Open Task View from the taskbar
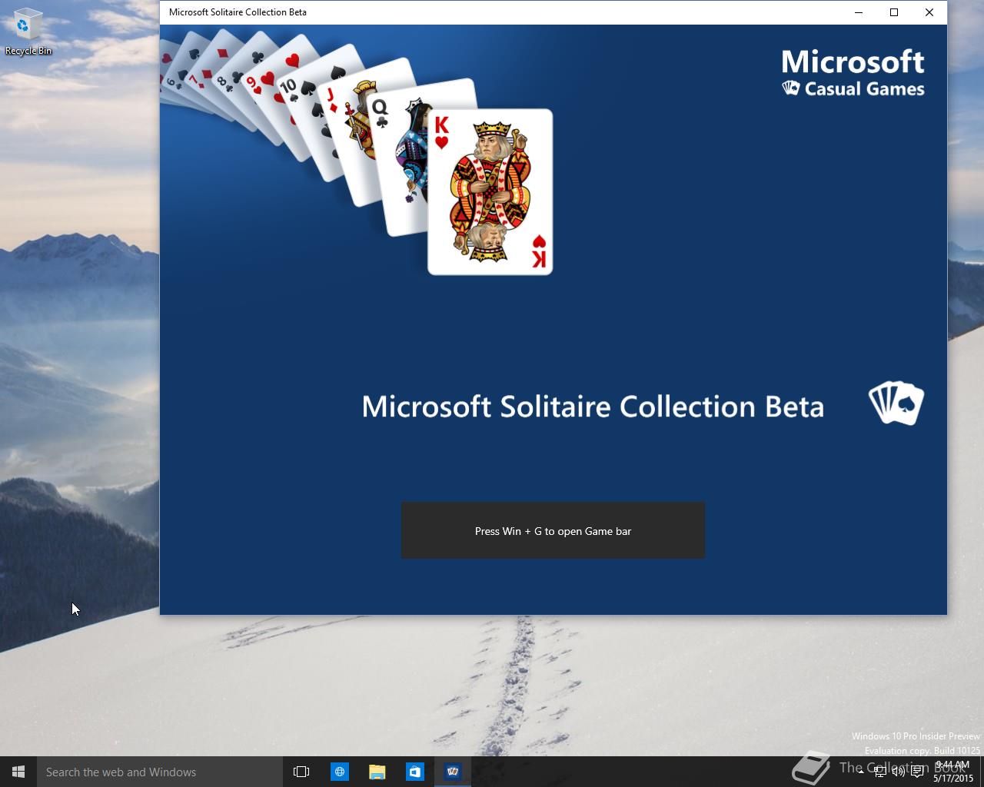 [301, 772]
